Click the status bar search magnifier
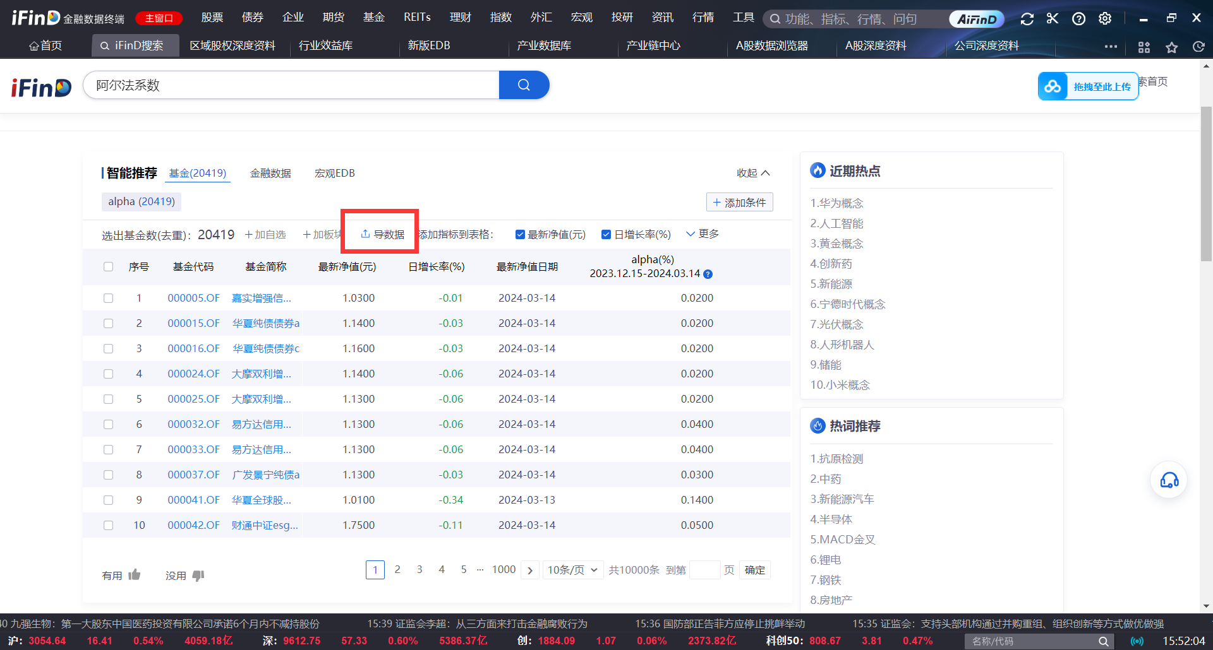The width and height of the screenshot is (1213, 650). [x=1103, y=641]
